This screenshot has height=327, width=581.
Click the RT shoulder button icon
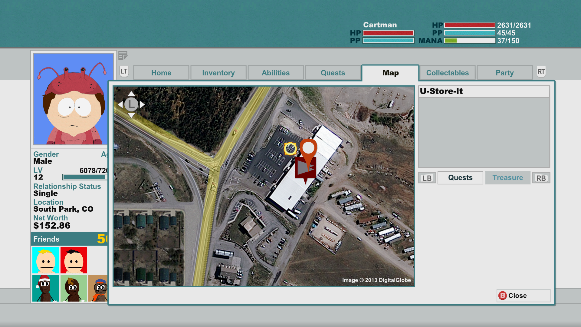pos(541,72)
